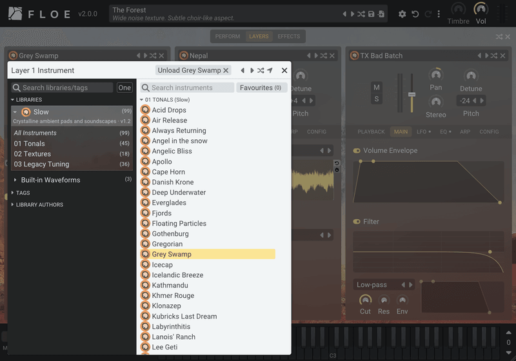Click the Nepal layer instrument name

coord(199,56)
